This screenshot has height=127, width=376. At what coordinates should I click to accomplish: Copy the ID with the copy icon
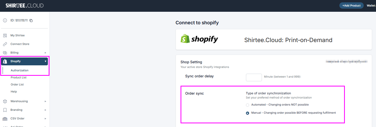click(x=31, y=20)
